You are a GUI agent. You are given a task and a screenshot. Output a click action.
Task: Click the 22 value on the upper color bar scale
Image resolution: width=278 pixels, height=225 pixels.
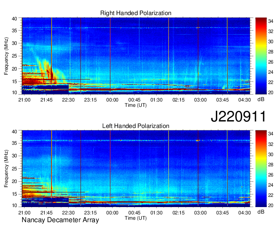tap(271, 82)
